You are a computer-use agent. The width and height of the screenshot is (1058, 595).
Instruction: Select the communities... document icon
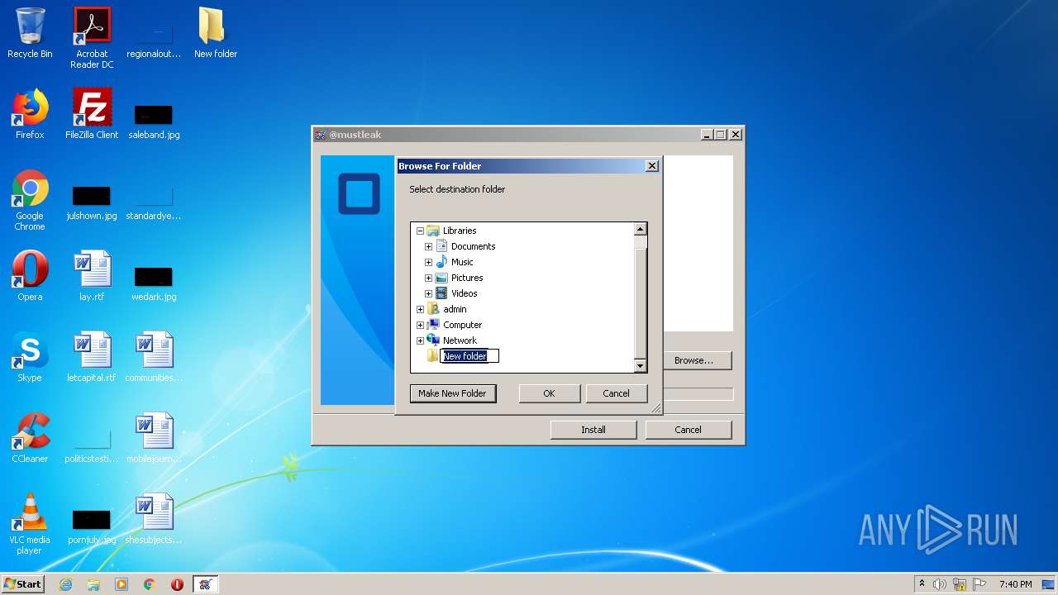154,357
